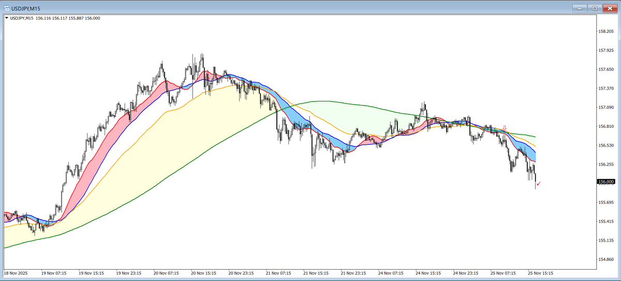Click price level 155.415 on price axis
621x281 pixels.
point(605,221)
